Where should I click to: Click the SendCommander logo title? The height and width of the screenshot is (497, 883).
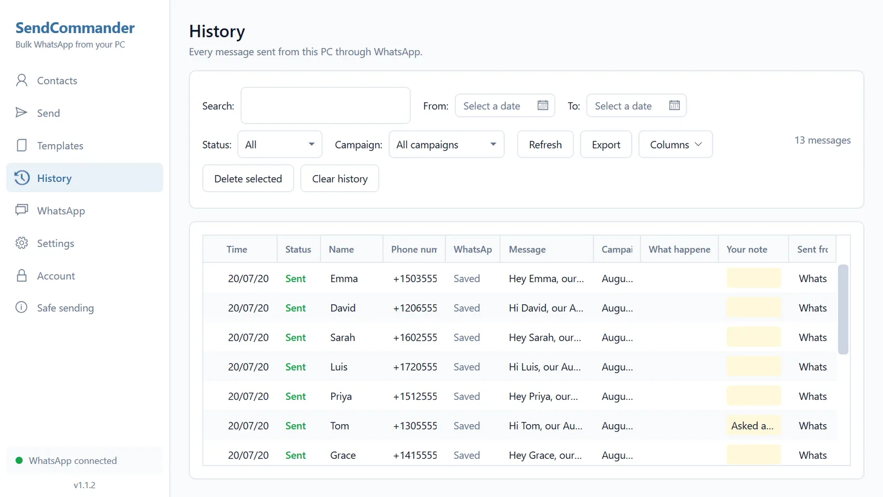(x=75, y=28)
